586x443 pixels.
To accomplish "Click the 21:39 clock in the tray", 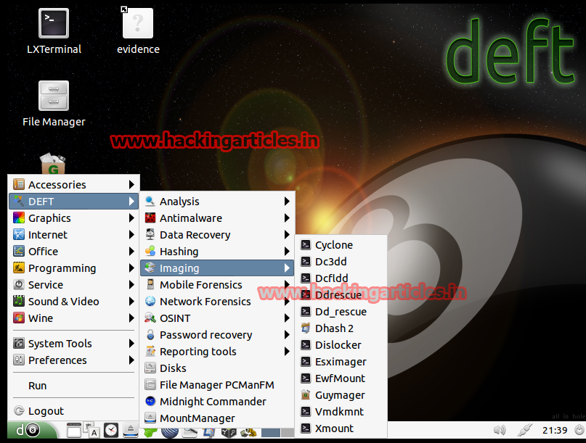I will pos(555,430).
